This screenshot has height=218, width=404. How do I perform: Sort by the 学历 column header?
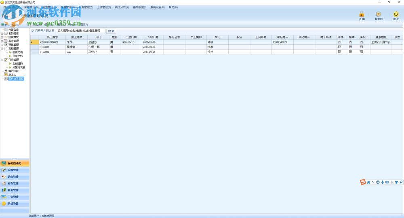coord(217,37)
